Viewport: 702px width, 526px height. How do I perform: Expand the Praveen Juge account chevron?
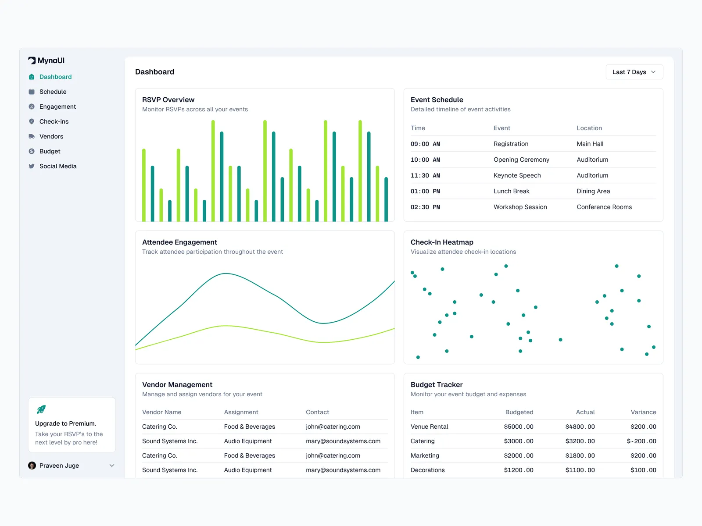coord(112,466)
